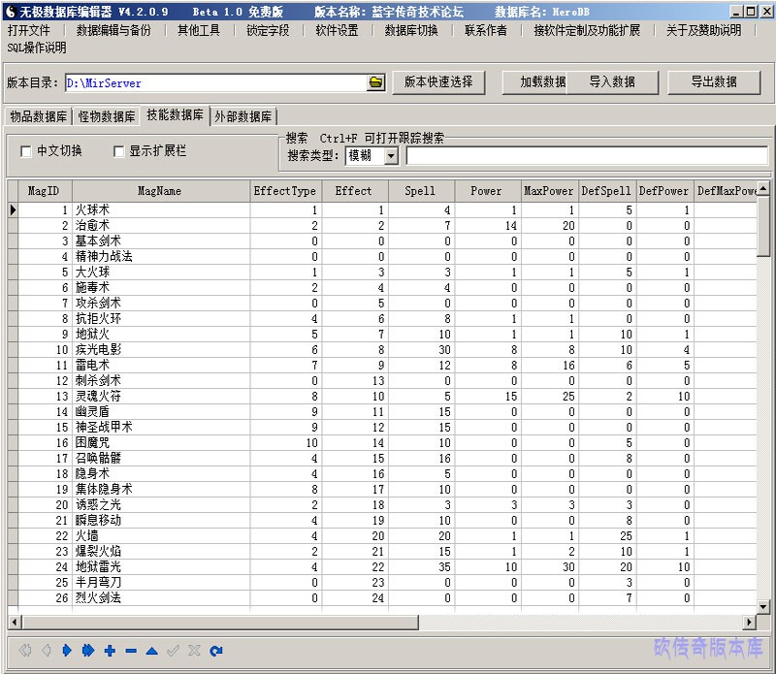Screen dimensions: 776x674
Task: Click the 导出数据 button
Action: pyautogui.click(x=714, y=82)
